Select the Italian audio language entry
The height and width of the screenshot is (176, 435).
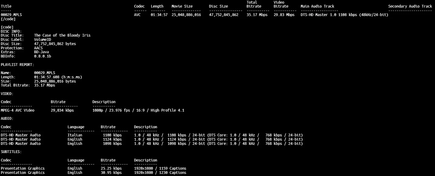75,135
